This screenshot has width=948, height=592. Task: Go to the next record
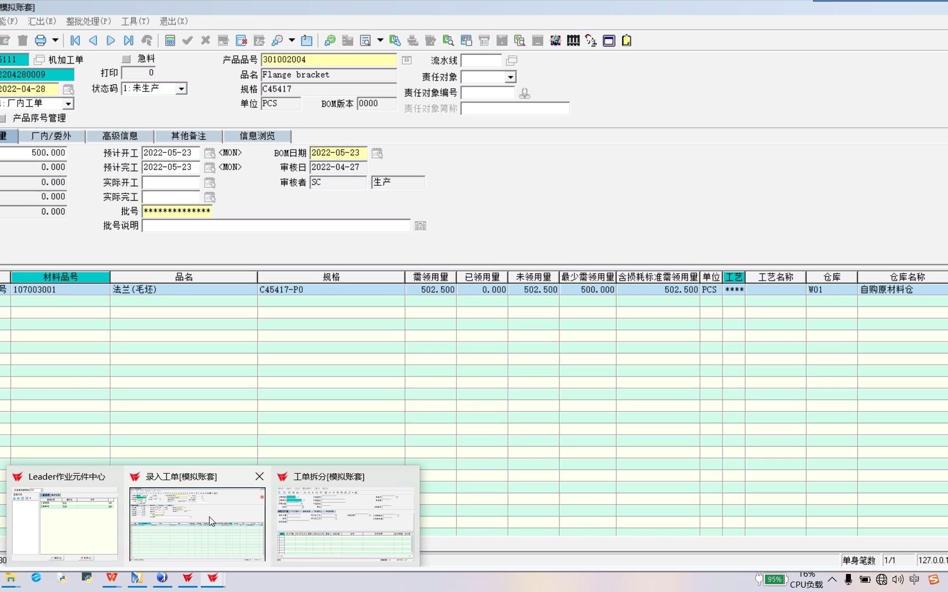[111, 41]
